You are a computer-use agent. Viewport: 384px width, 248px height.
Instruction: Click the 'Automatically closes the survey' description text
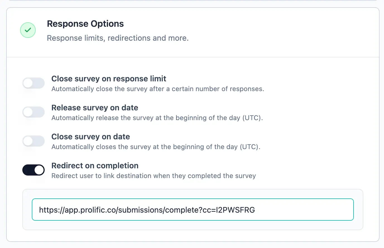point(156,147)
